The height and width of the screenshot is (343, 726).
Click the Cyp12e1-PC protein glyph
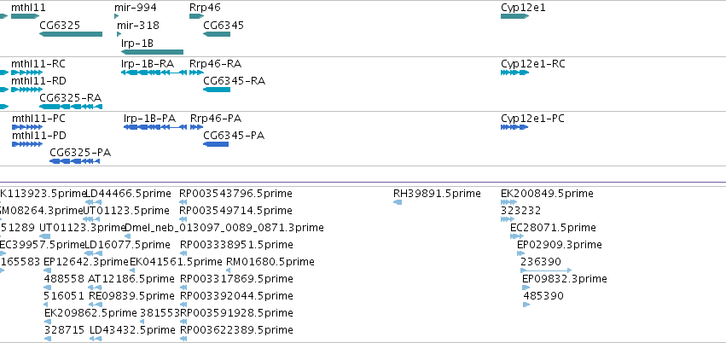click(x=514, y=127)
